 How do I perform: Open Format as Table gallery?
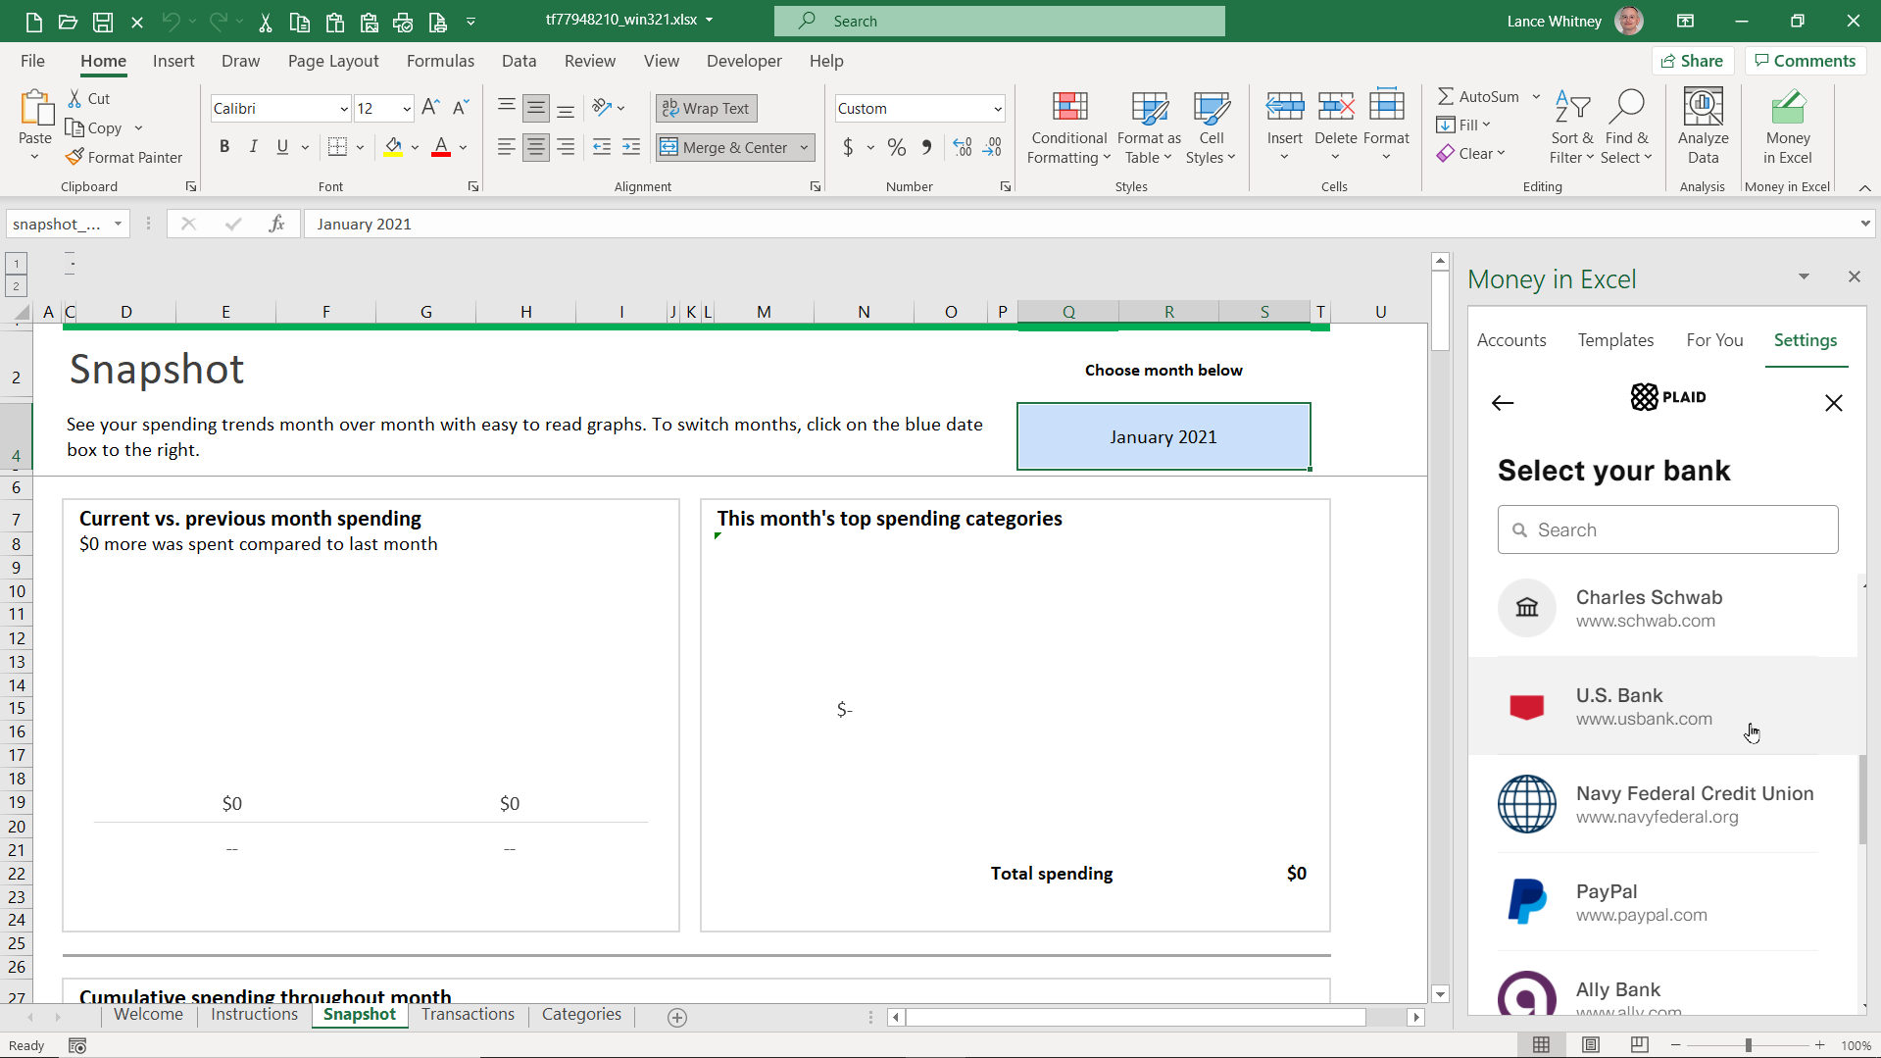1149,128
